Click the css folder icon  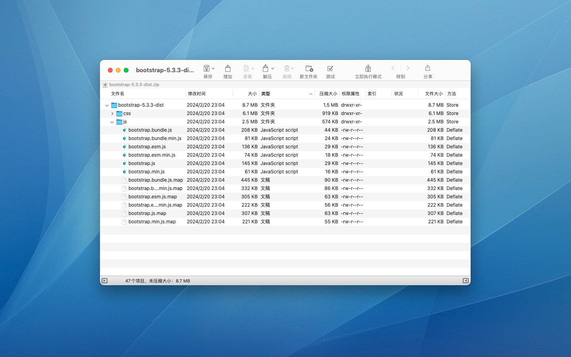119,113
